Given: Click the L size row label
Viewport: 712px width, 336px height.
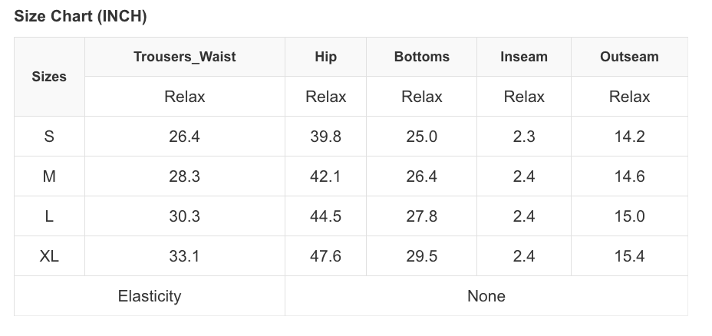Looking at the screenshot, I should [49, 216].
